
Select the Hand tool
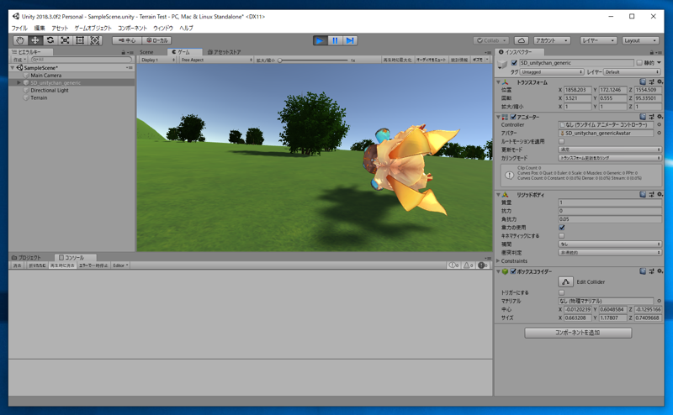(19, 40)
